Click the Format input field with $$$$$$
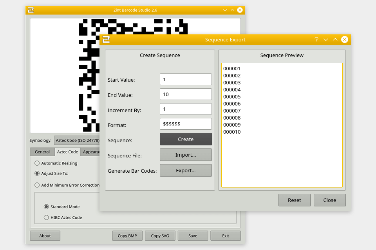The width and height of the screenshot is (376, 250). tap(186, 124)
